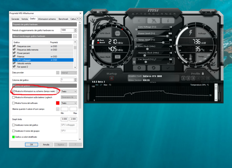Select profile slot 5
Screen dimensions: 232x168
click(x=203, y=78)
